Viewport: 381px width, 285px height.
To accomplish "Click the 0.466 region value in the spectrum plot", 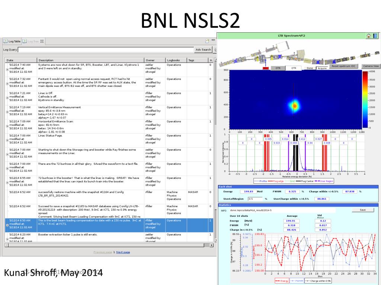I will tap(294, 143).
